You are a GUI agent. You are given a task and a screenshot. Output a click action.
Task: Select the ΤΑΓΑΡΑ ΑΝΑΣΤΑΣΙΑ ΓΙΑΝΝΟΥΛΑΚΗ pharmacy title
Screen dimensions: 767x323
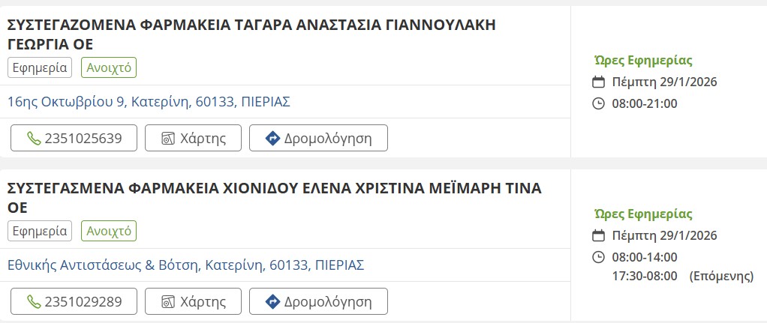click(x=251, y=34)
